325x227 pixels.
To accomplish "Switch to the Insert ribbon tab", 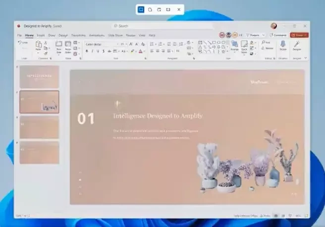I will (x=41, y=36).
